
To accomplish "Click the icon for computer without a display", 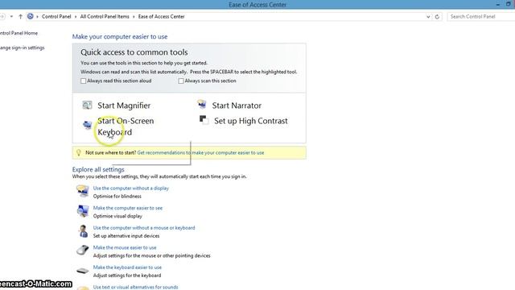I will [x=83, y=191].
